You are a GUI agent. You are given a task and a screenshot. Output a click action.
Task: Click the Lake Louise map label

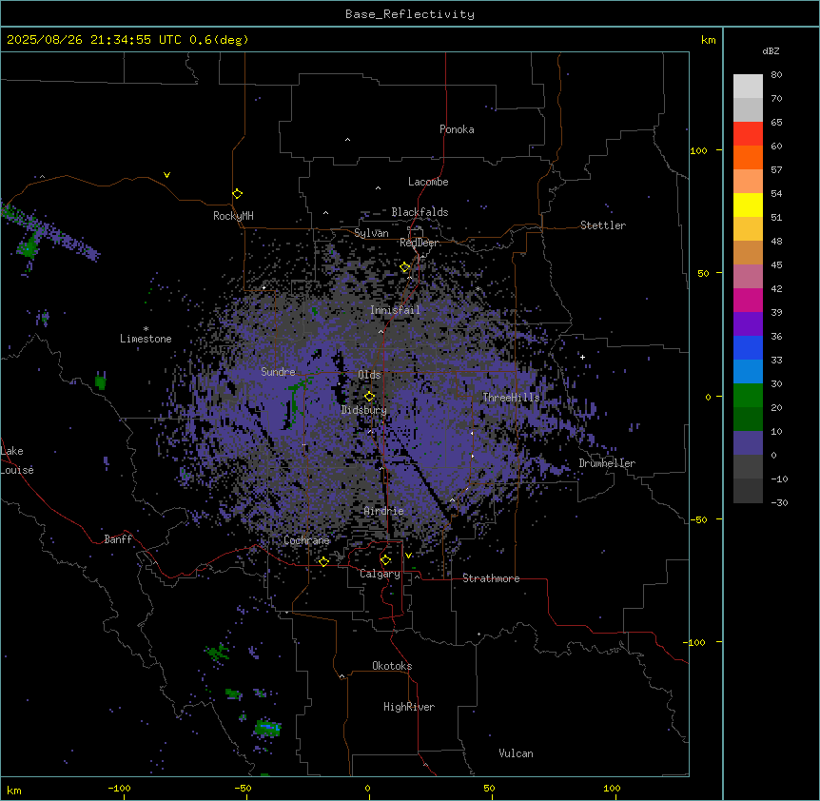coord(17,460)
